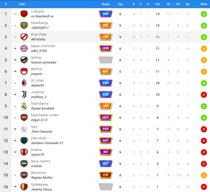Sort table by Pts column header
210x192 pixels.
point(157,4)
